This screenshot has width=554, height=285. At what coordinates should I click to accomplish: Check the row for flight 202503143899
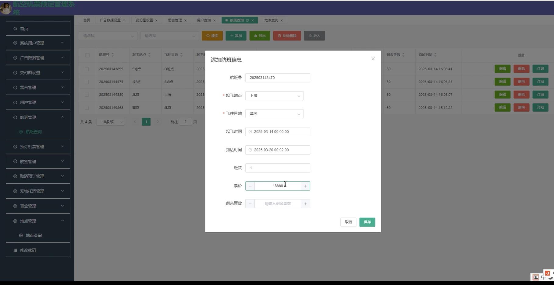tap(87, 69)
